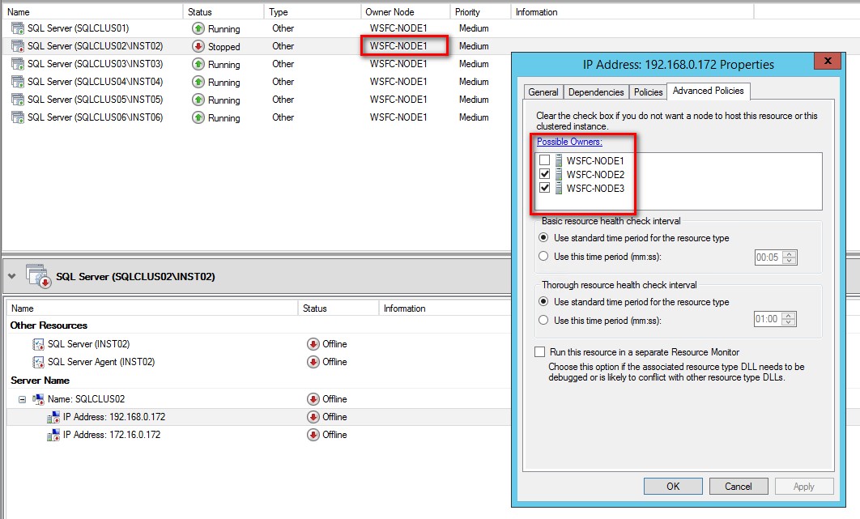Click the SQL Server (SQLCLUS03\INST03) role icon
The height and width of the screenshot is (519, 860).
pos(18,64)
